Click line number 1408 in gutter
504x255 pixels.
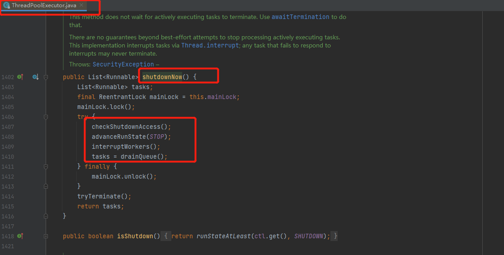point(8,137)
